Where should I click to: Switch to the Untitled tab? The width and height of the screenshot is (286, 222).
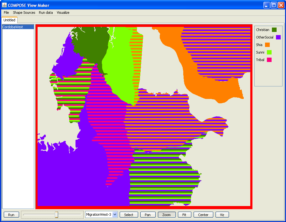pyautogui.click(x=9, y=20)
